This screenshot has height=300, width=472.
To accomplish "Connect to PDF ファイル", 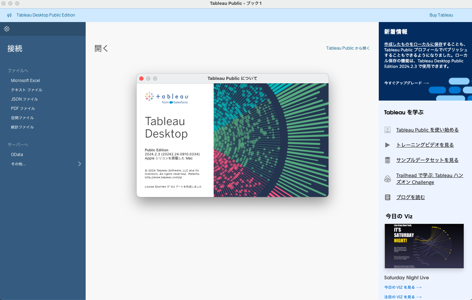I will click(23, 108).
